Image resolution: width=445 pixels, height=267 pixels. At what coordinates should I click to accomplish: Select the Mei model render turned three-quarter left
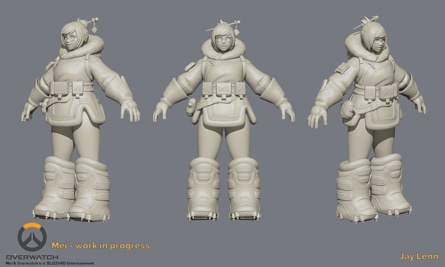coord(81,120)
